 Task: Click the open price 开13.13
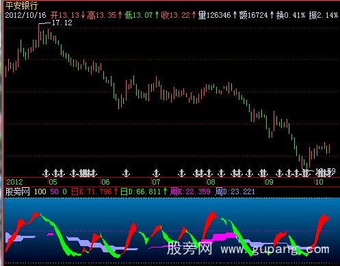(x=65, y=15)
